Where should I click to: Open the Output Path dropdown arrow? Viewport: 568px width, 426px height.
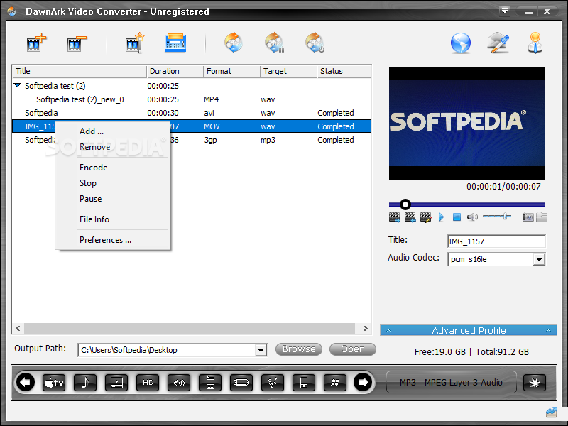pyautogui.click(x=261, y=350)
